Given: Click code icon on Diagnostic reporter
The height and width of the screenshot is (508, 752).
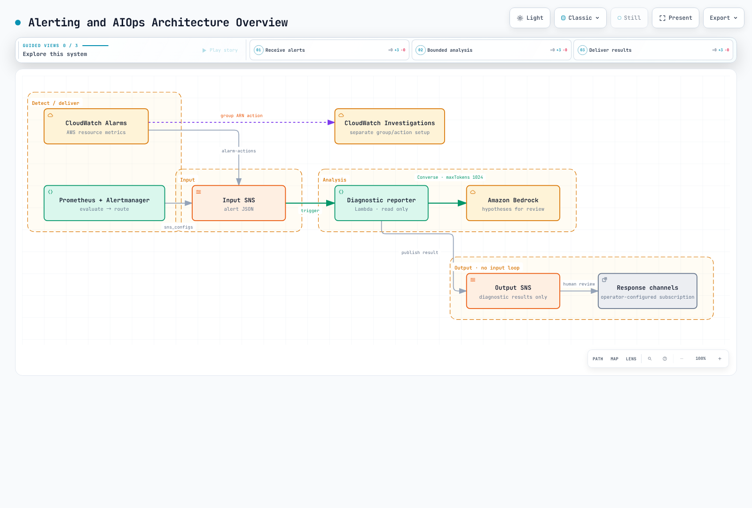Looking at the screenshot, I should click(x=341, y=192).
